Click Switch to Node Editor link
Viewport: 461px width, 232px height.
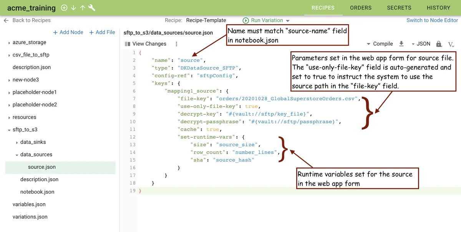tap(432, 20)
